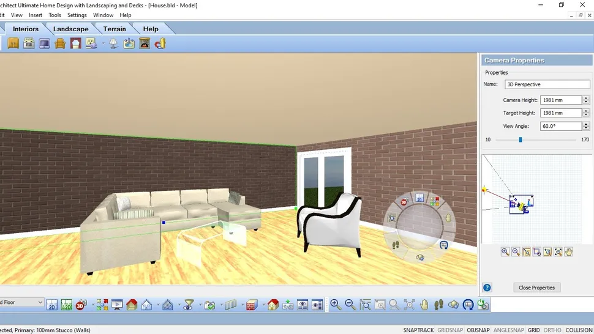Open the floor selection dropdown
The height and width of the screenshot is (334, 594).
[x=40, y=302]
